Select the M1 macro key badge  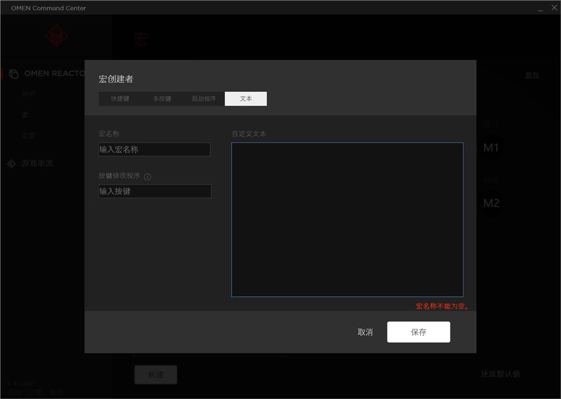click(x=491, y=147)
